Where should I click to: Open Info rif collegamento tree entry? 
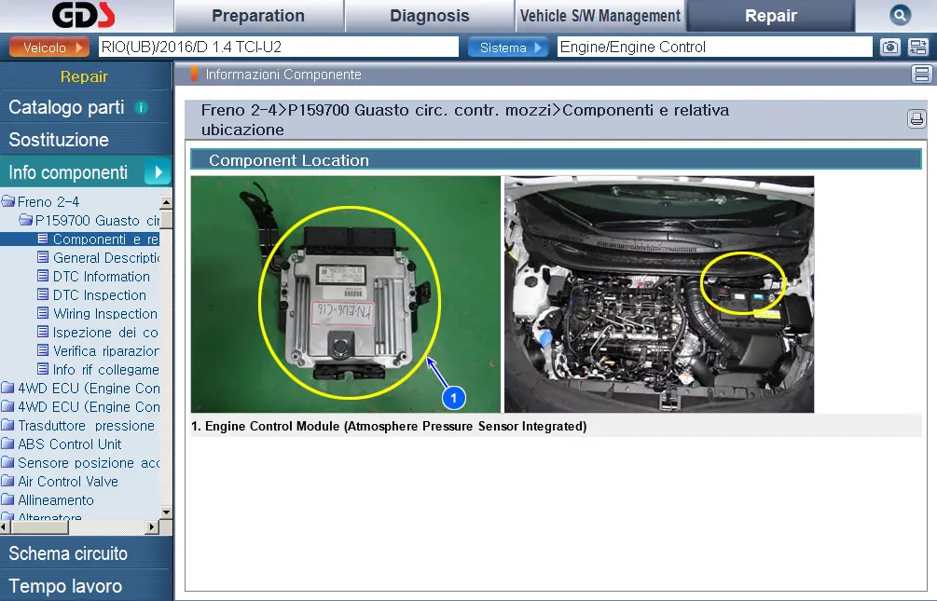tap(105, 370)
